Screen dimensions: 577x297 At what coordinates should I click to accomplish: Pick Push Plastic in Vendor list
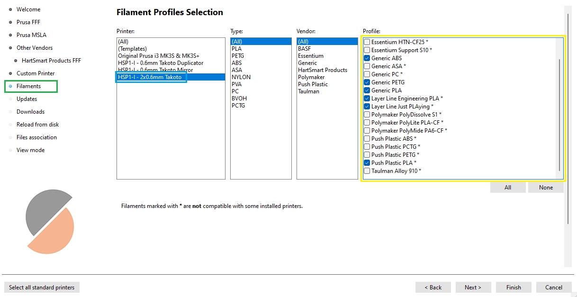(312, 84)
